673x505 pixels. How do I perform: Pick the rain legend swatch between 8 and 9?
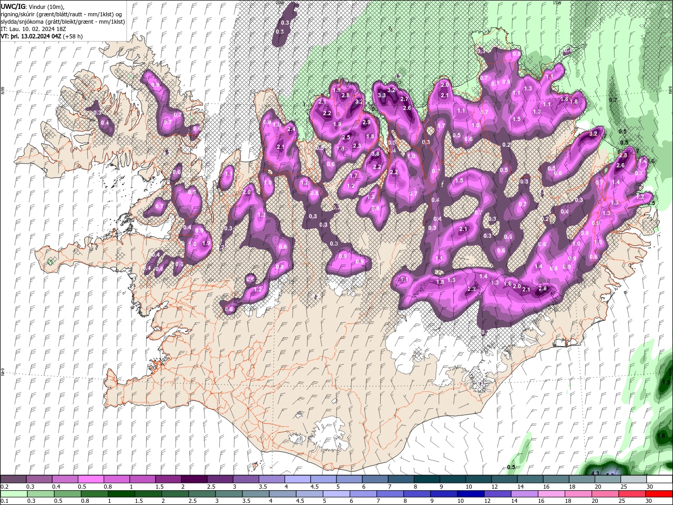(x=416, y=494)
